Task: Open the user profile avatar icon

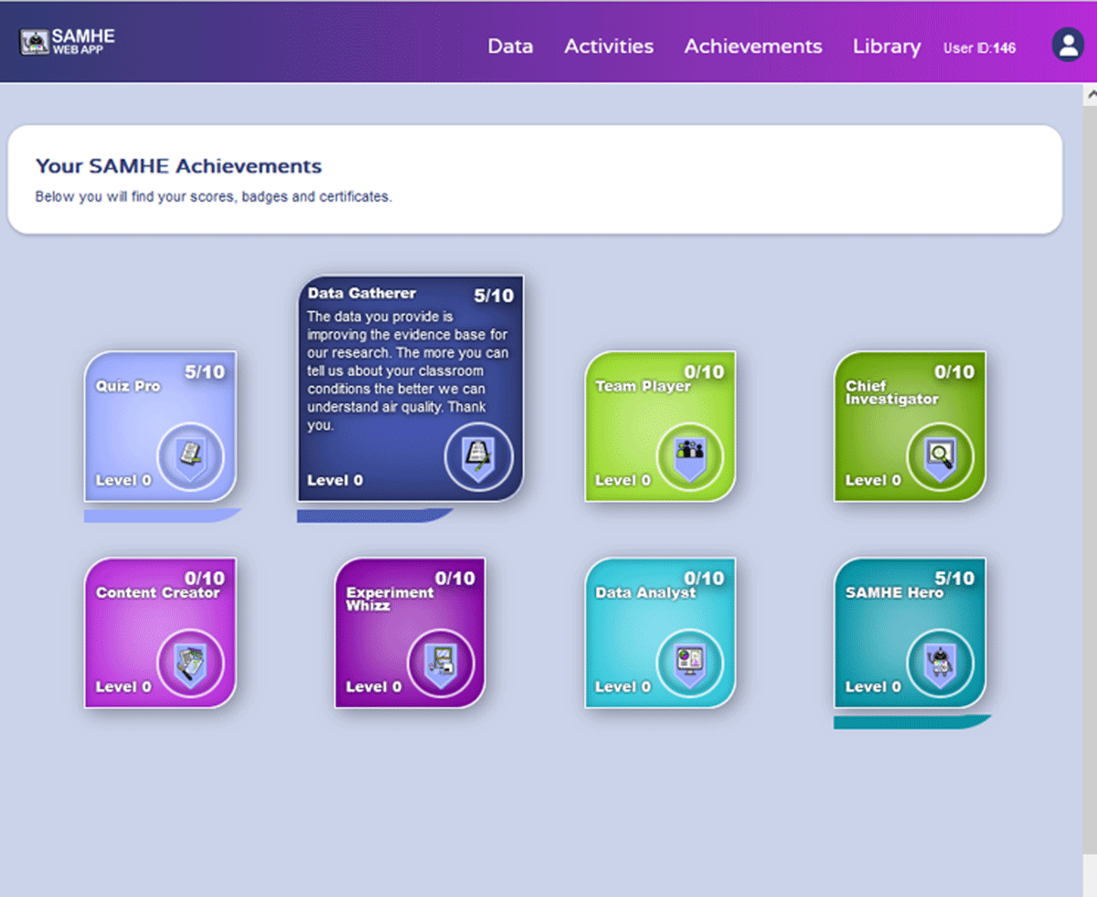Action: (x=1068, y=45)
